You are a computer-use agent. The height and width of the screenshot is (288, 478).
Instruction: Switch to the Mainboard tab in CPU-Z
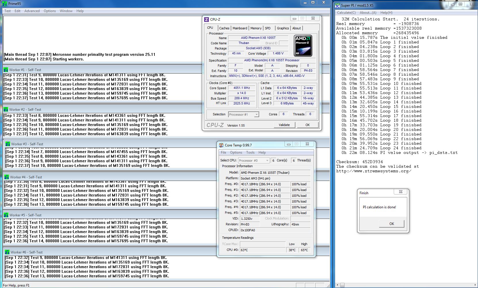[240, 28]
